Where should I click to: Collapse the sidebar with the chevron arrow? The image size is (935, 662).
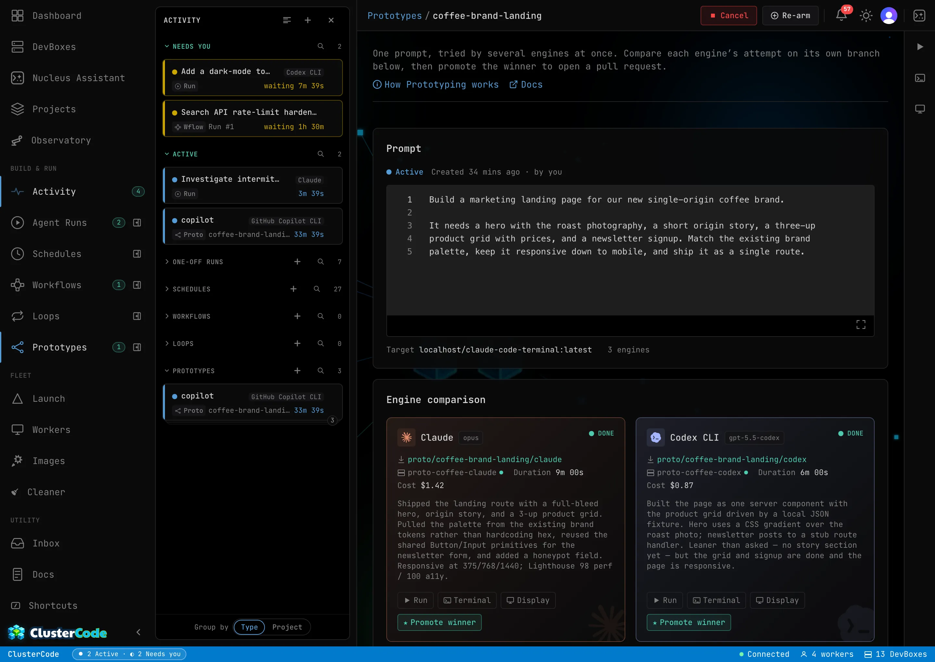pyautogui.click(x=138, y=632)
